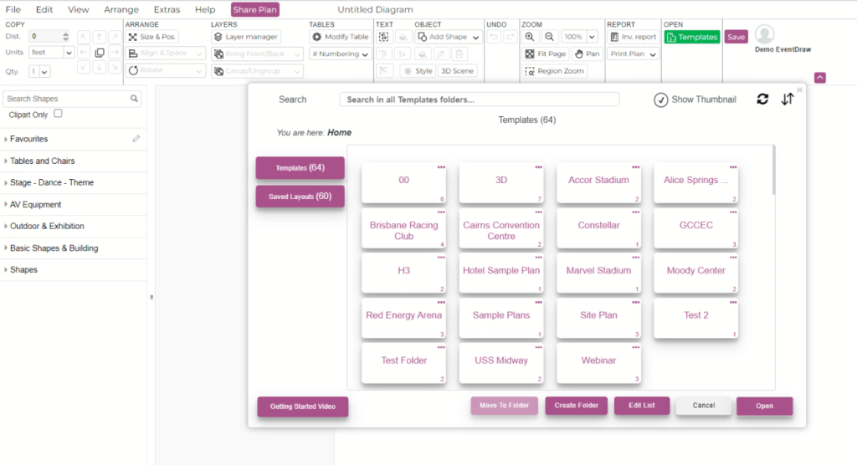The width and height of the screenshot is (857, 465).
Task: Click the Edit List button
Action: [x=642, y=406]
